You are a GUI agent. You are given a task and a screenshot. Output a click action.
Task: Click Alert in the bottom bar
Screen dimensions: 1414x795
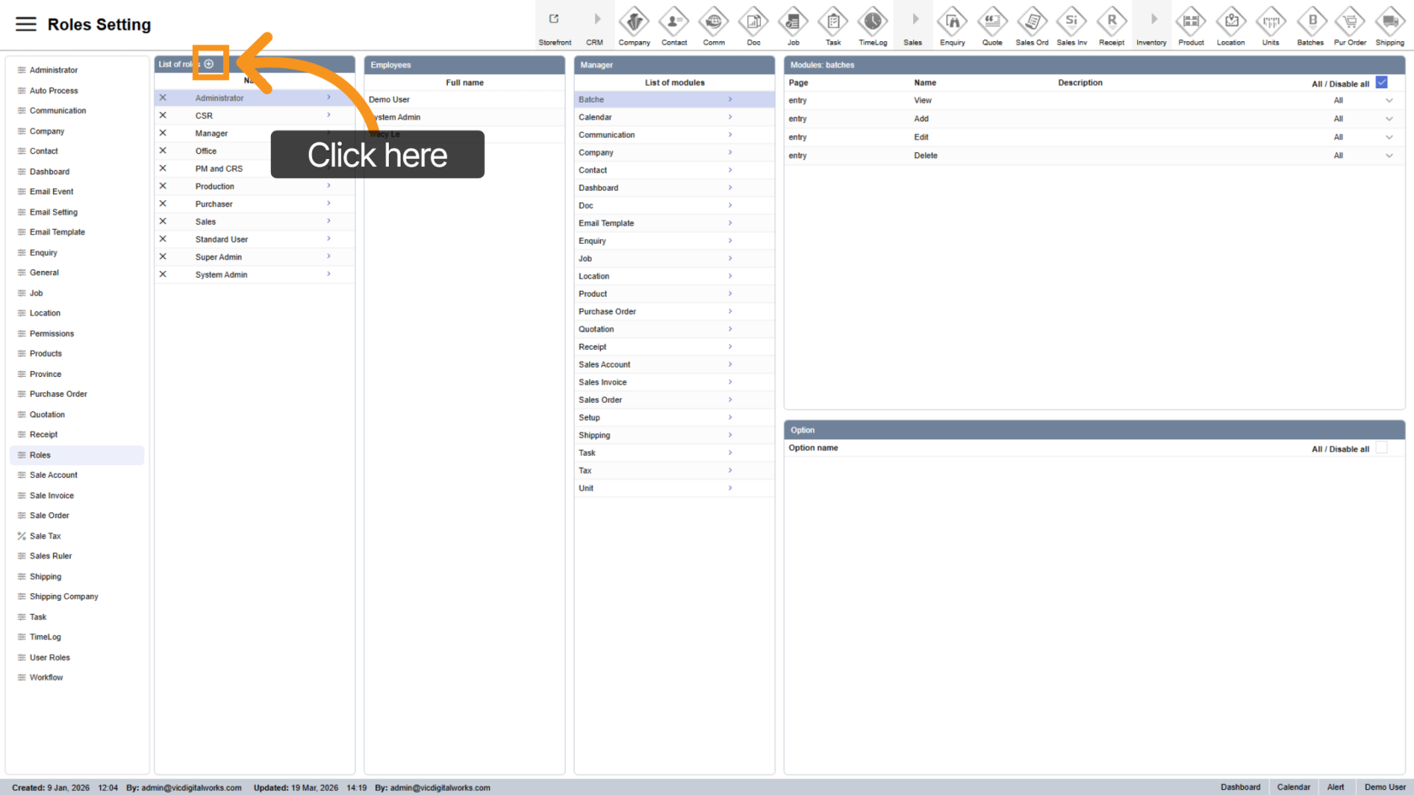1335,787
